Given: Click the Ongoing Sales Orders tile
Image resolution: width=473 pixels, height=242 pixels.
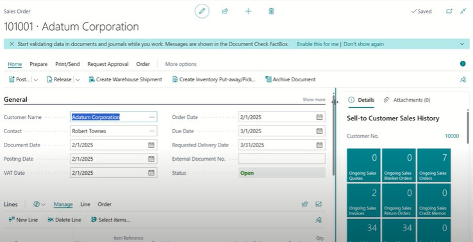Looking at the screenshot, I should click(434, 165).
